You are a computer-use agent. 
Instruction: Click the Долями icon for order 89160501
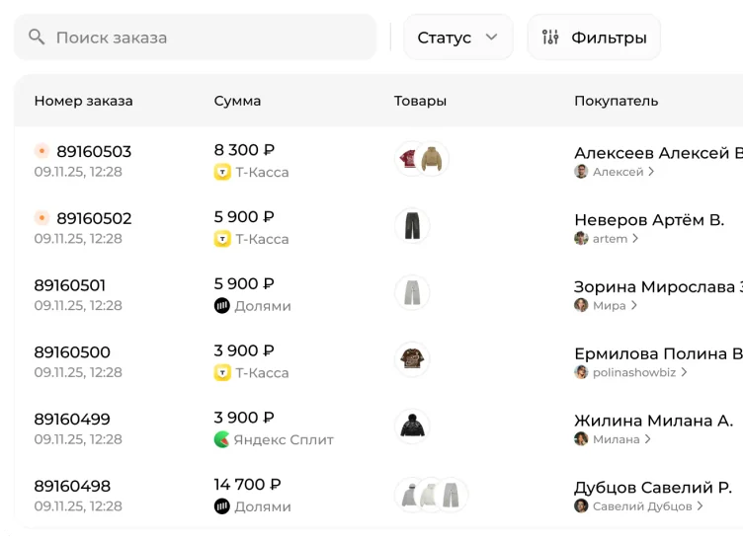pyautogui.click(x=221, y=306)
